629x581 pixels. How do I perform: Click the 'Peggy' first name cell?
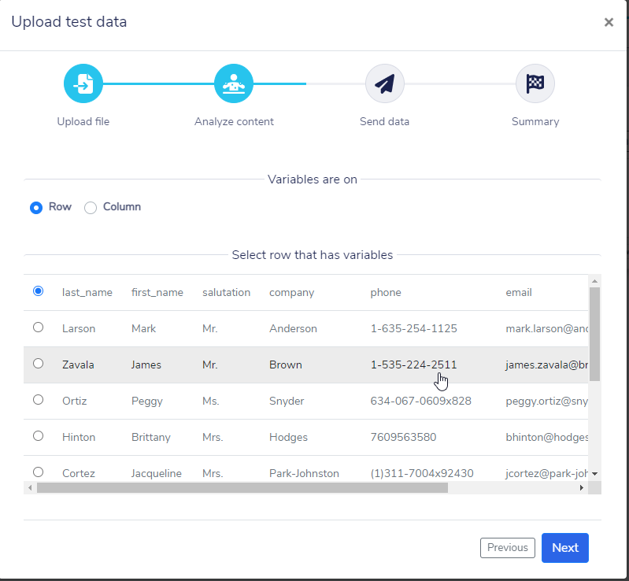[x=147, y=402]
